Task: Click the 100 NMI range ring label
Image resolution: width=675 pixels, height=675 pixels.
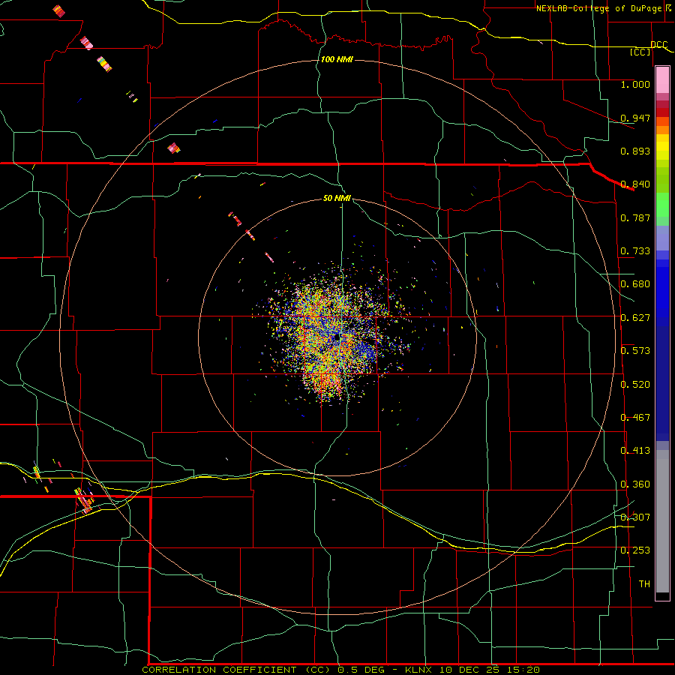Action: [x=337, y=59]
